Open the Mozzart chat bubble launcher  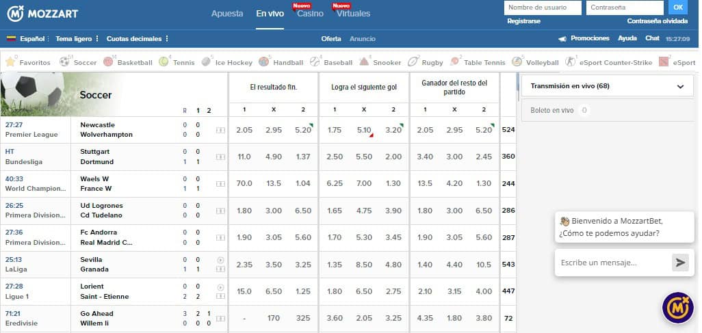[x=678, y=308]
